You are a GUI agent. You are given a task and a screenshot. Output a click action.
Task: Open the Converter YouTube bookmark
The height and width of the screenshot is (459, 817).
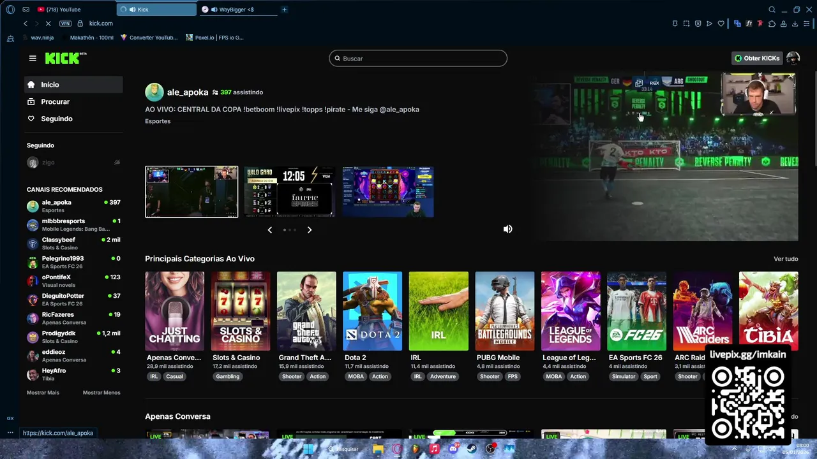[x=149, y=38]
